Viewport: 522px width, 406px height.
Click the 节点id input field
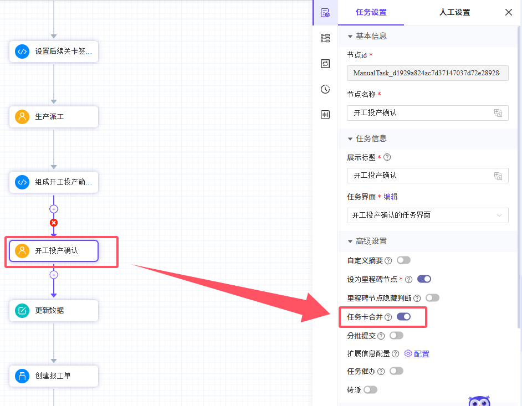point(427,73)
